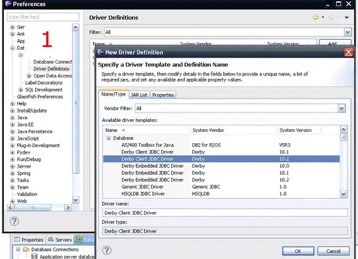Click the yellow back navigation arrow icon
The height and width of the screenshot is (259, 358).
(x=316, y=17)
